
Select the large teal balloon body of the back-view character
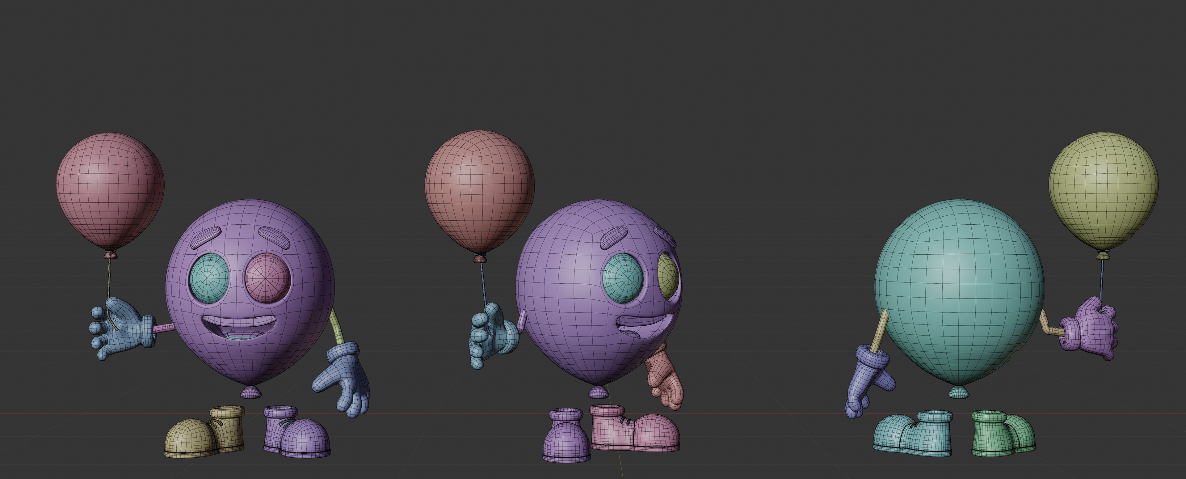[x=959, y=288]
